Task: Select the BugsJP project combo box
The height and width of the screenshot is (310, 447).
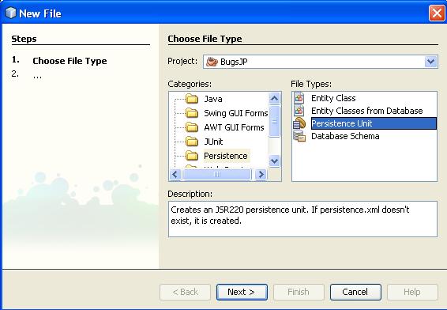Action: [x=320, y=62]
